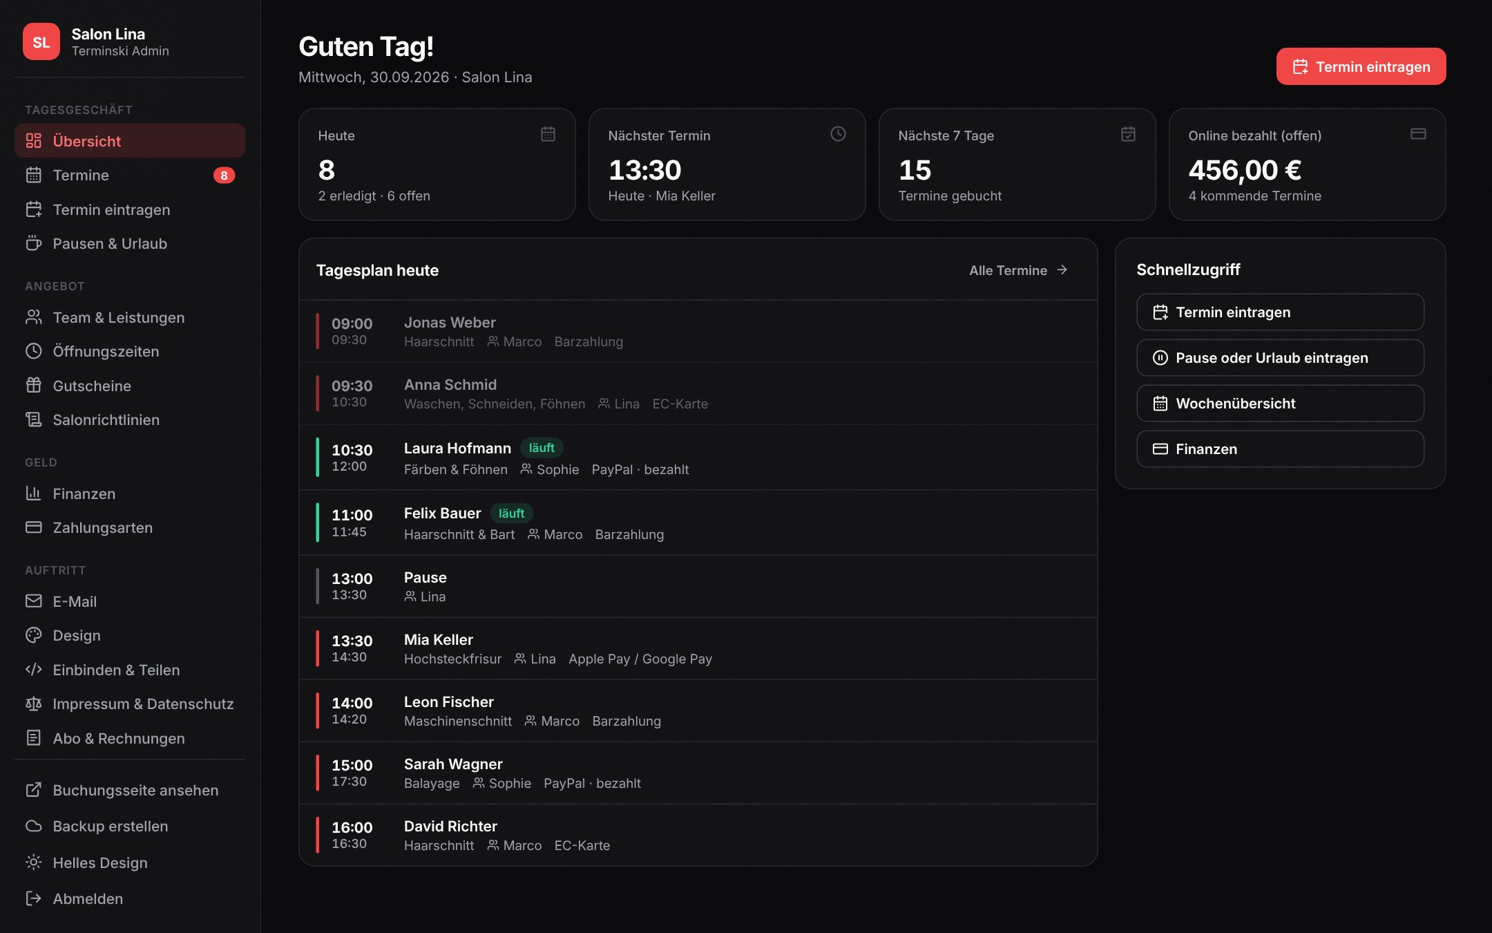Click the läuft status badge by Laura Hofmann
Viewport: 1492px width, 933px height.
(x=542, y=448)
